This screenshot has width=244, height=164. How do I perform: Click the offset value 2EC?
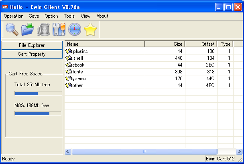pos(210,65)
